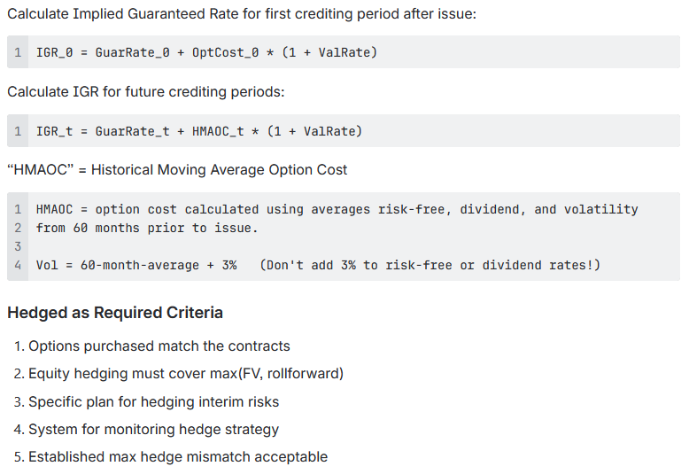Screen dimensions: 689x474
Task: Click empty line number 3 in HMAOC block
Action: 19,246
